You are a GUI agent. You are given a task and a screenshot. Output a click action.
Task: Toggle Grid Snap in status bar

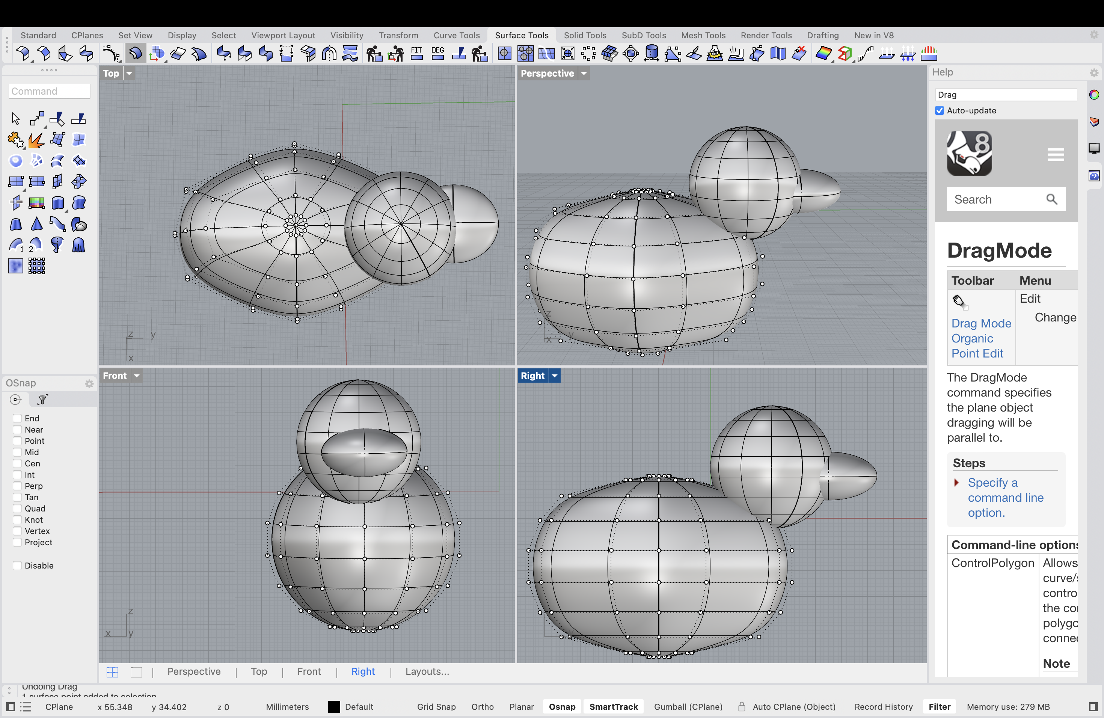coord(436,707)
